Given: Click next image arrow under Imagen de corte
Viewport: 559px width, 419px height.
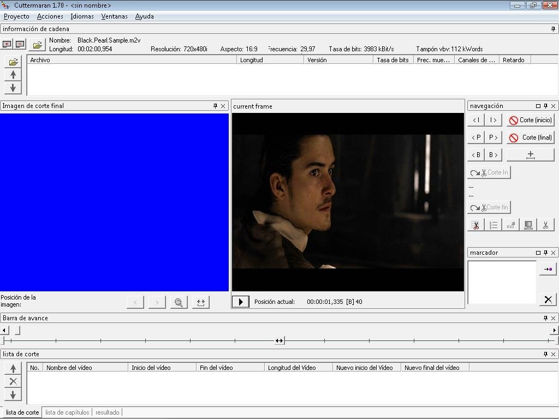Looking at the screenshot, I should point(157,302).
